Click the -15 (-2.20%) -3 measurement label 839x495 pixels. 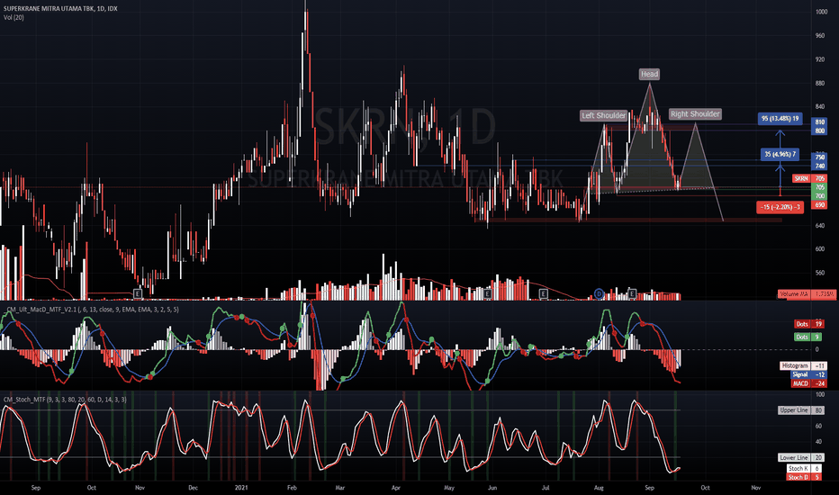click(780, 207)
